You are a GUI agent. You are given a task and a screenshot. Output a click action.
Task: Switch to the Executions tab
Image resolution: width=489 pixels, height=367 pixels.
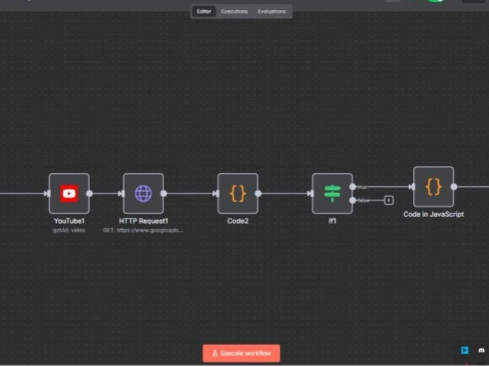(x=234, y=12)
